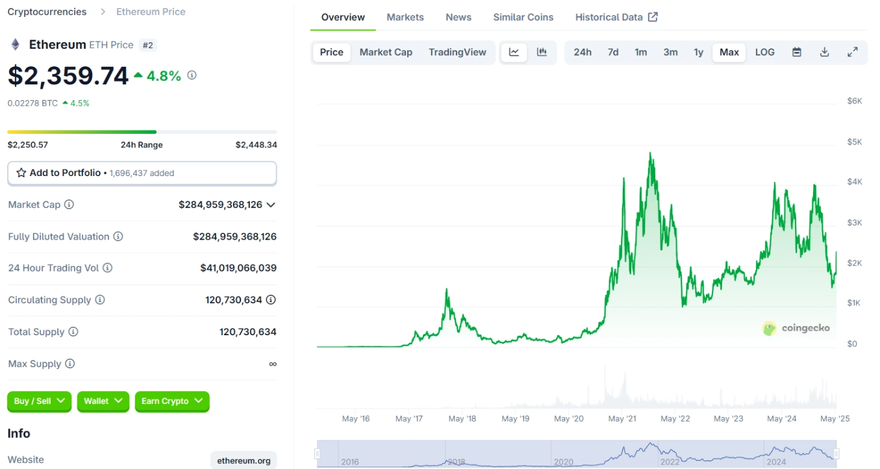Click info icon next to Circulating Supply label
The height and width of the screenshot is (469, 880).
pos(100,300)
